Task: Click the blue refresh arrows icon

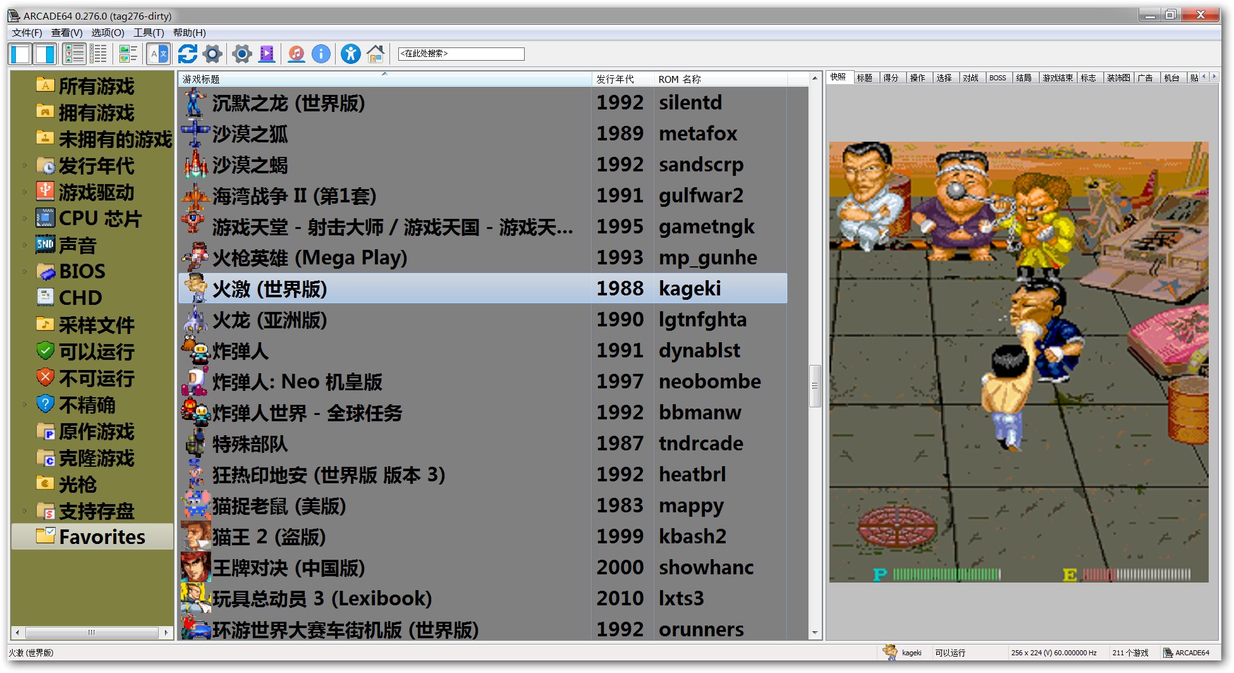Action: pyautogui.click(x=188, y=54)
